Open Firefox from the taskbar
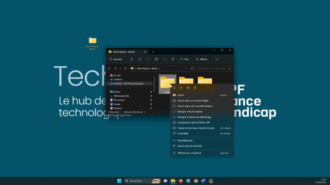The image size is (330, 185). [x=180, y=181]
